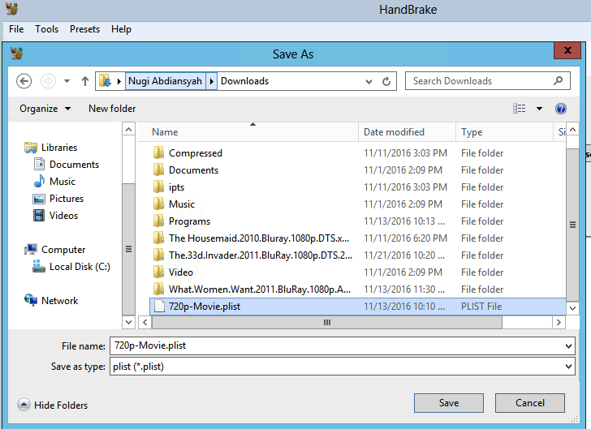The width and height of the screenshot is (591, 429).
Task: Click the Pictures library icon
Action: pos(39,199)
